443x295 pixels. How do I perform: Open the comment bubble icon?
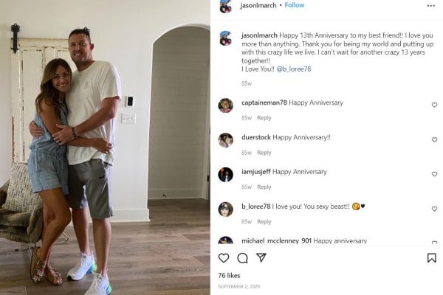point(242,258)
